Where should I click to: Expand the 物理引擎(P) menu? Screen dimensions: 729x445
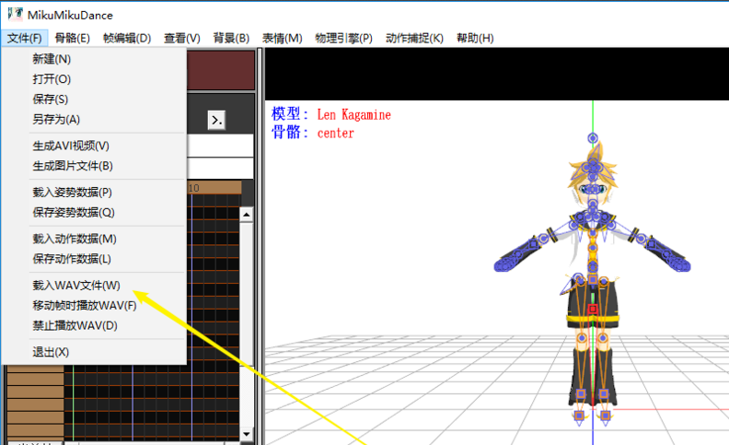coord(343,38)
